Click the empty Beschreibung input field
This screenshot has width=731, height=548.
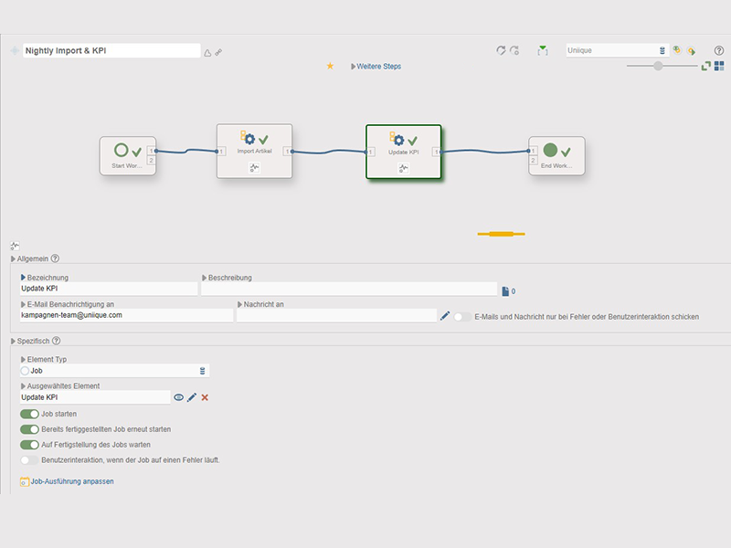tap(349, 289)
